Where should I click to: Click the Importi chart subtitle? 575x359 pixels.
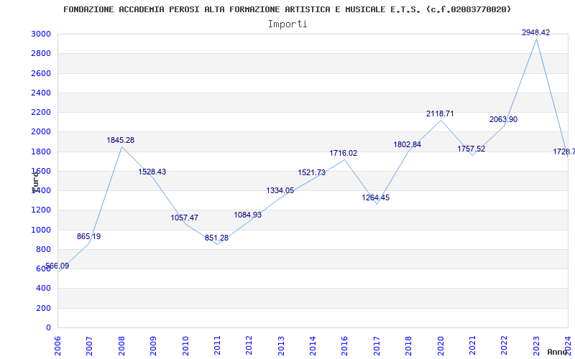287,24
